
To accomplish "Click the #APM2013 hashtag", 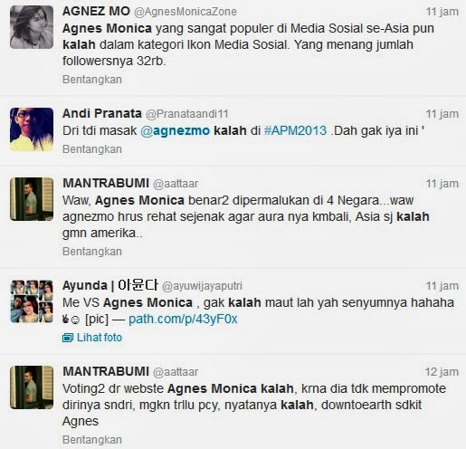I will click(295, 130).
